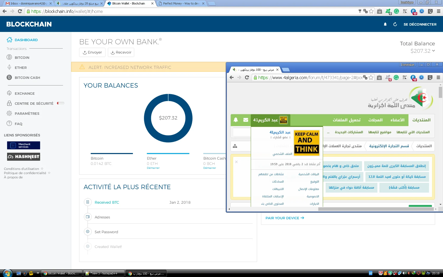Open Ether transactions in sidebar
The height and width of the screenshot is (277, 443).
21,68
